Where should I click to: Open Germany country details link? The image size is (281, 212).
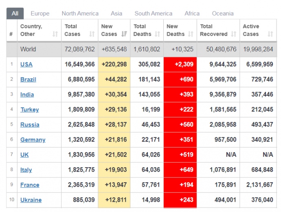coord(33,140)
